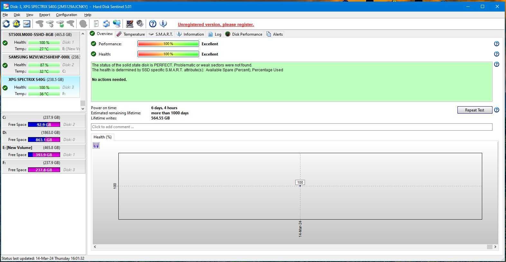Open the text report document icon
Image resolution: width=506 pixels, height=262 pixels.
tap(96, 24)
